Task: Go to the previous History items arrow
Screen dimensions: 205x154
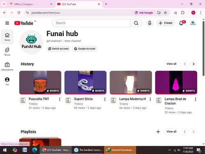Action: click(184, 64)
